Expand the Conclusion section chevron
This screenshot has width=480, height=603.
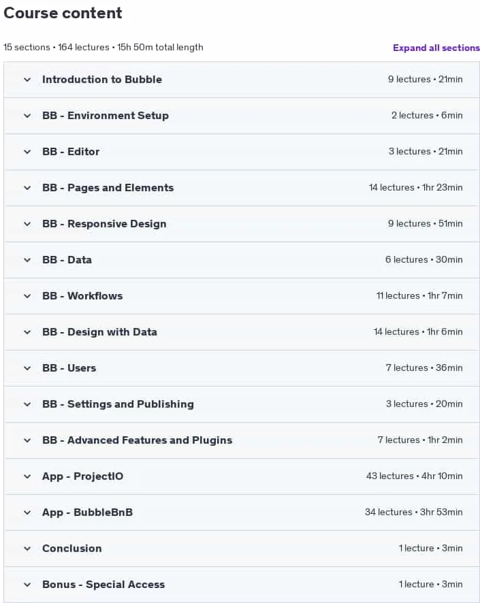(x=27, y=549)
